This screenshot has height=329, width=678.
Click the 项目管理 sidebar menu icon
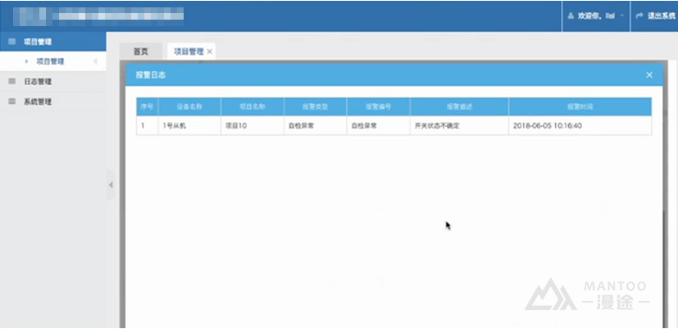pyautogui.click(x=11, y=41)
